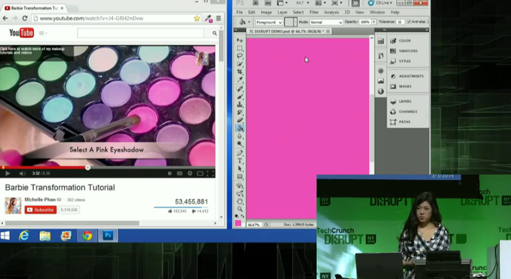Select the Rectangle shape tool
Image resolution: width=511 pixels, height=279 pixels.
point(240,176)
